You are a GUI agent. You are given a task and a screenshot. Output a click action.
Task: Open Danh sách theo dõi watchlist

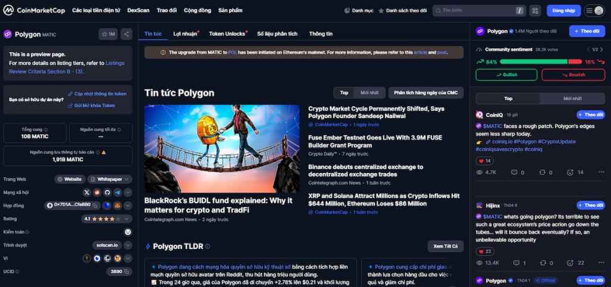(x=403, y=11)
